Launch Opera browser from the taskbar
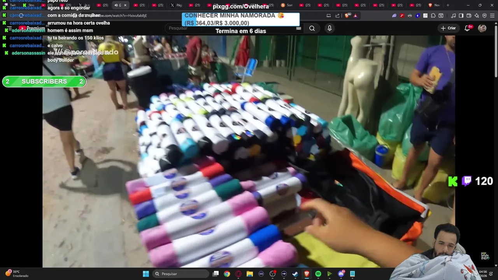Viewport: 498px width, 280px height. [x=238, y=274]
